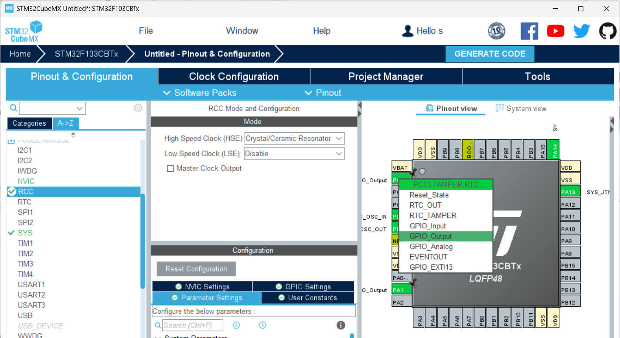Screen dimensions: 620x338
Task: Enable the Master Clock Output checkbox
Action: [170, 169]
